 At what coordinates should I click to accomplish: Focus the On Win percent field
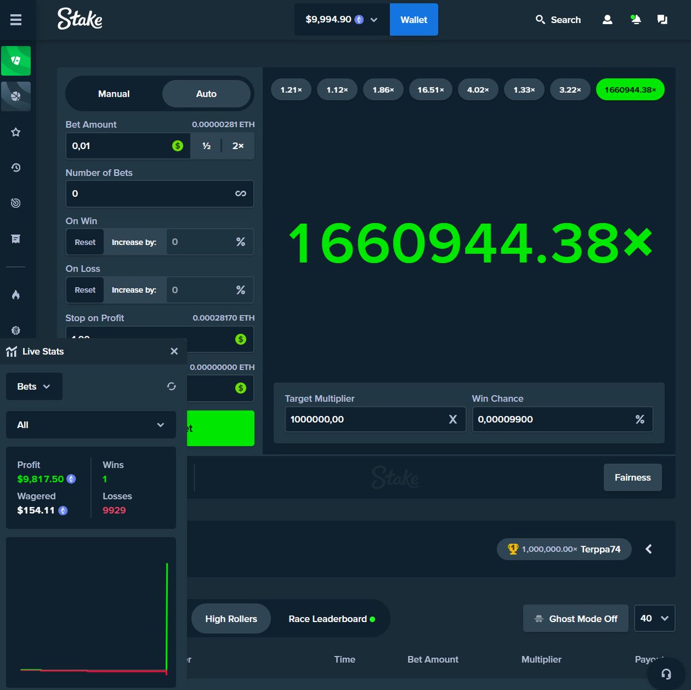[210, 242]
